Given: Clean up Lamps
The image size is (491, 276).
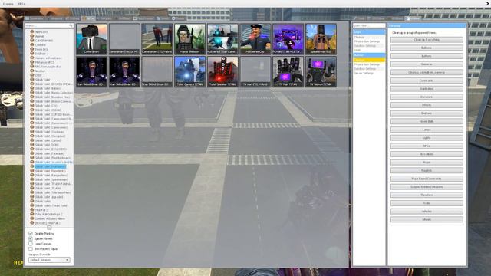Looking at the screenshot, I should pos(427,130).
